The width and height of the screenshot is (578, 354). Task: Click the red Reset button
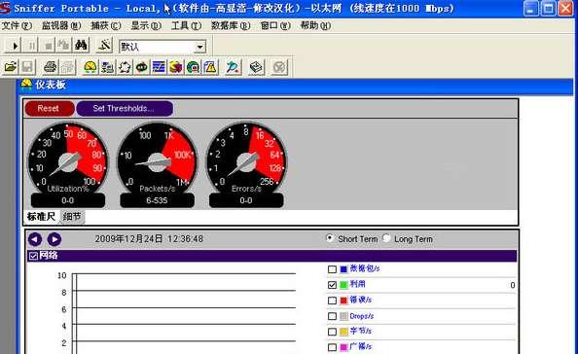pos(50,108)
